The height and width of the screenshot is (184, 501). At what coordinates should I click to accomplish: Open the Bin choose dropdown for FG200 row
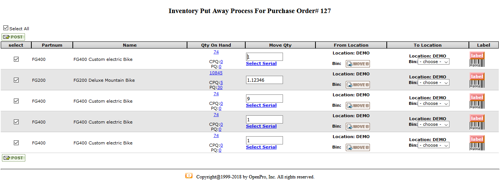coord(433,82)
